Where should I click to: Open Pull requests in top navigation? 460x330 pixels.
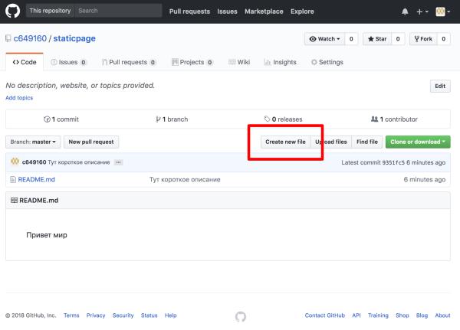[x=189, y=11]
